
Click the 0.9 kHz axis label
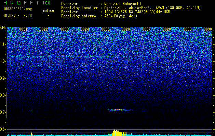coord(2,78)
